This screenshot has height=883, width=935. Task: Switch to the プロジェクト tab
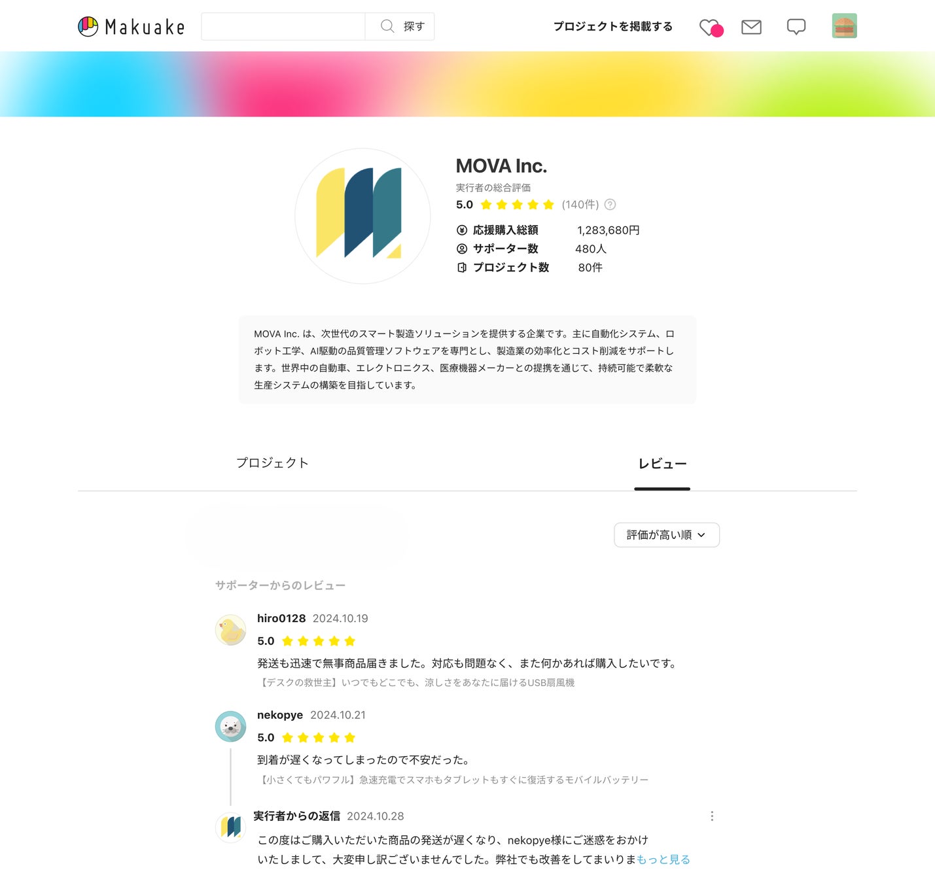pos(272,463)
